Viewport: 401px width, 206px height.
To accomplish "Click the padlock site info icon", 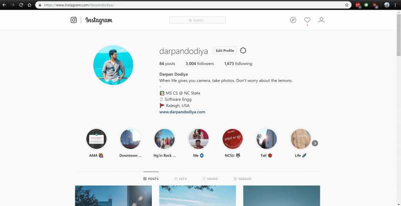I will pos(40,5).
